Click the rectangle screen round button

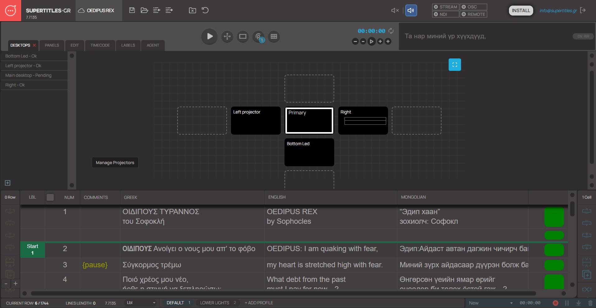pyautogui.click(x=243, y=36)
